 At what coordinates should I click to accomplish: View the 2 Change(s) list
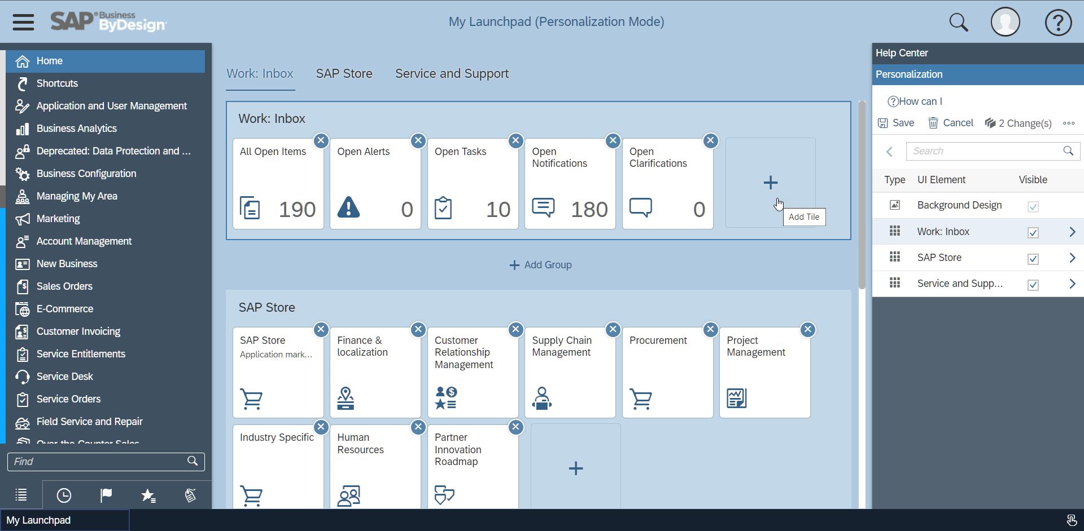(x=1018, y=123)
